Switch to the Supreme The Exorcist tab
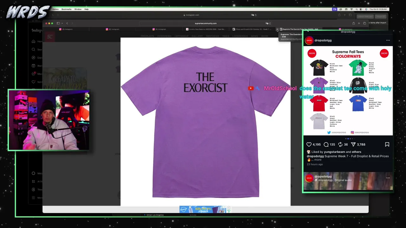Screen dimensions: 406x228 pos(300,29)
